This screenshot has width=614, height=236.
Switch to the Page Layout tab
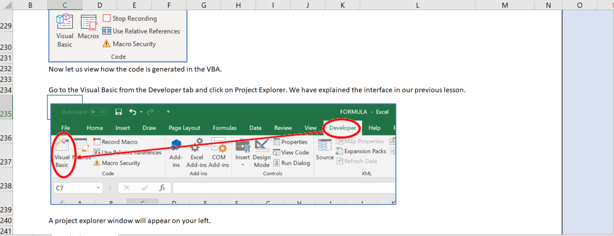coord(184,128)
